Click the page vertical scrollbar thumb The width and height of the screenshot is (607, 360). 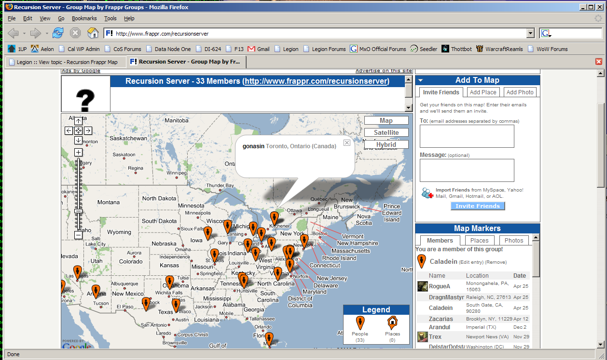coord(600,144)
